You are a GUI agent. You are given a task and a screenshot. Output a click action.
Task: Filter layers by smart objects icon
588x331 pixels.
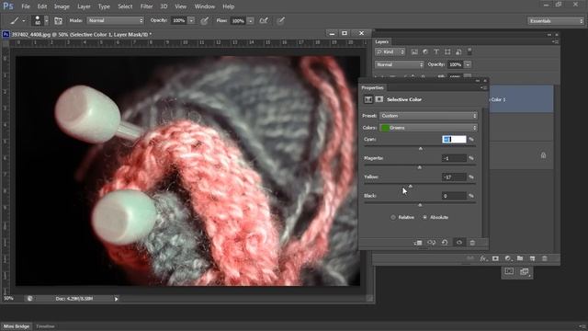pyautogui.click(x=458, y=51)
